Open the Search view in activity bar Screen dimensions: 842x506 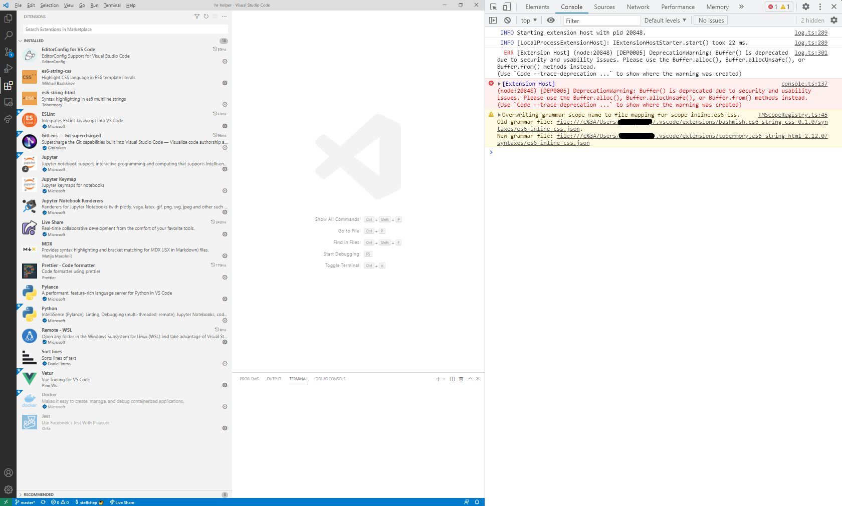[x=8, y=35]
